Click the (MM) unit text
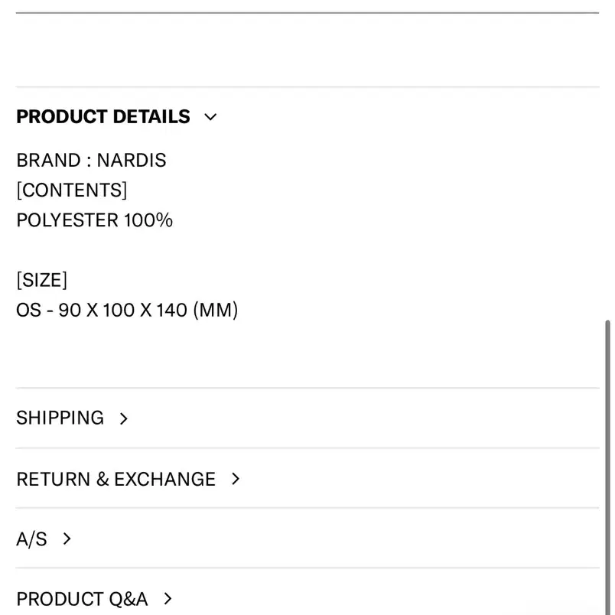615x615 pixels. pyautogui.click(x=216, y=311)
